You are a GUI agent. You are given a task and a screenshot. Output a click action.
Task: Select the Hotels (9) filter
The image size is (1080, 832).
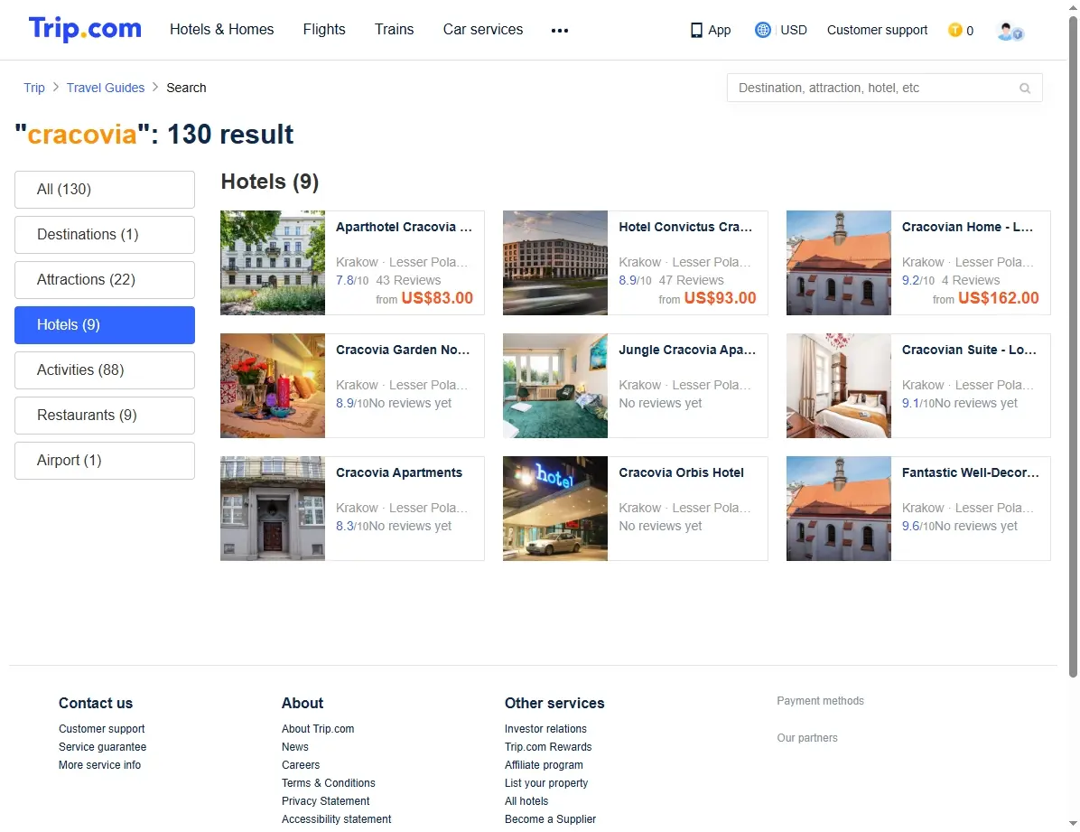click(x=105, y=324)
